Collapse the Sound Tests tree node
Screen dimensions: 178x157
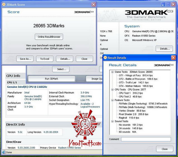pos(112,121)
